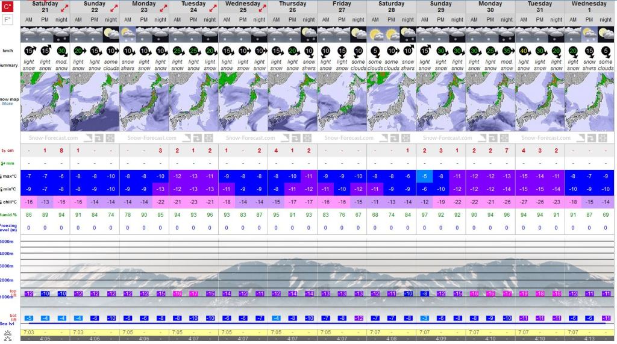Viewport: 617px width, 344px height.
Task: Click Saturday 28 AM partly sunny weather icon
Action: point(375,33)
